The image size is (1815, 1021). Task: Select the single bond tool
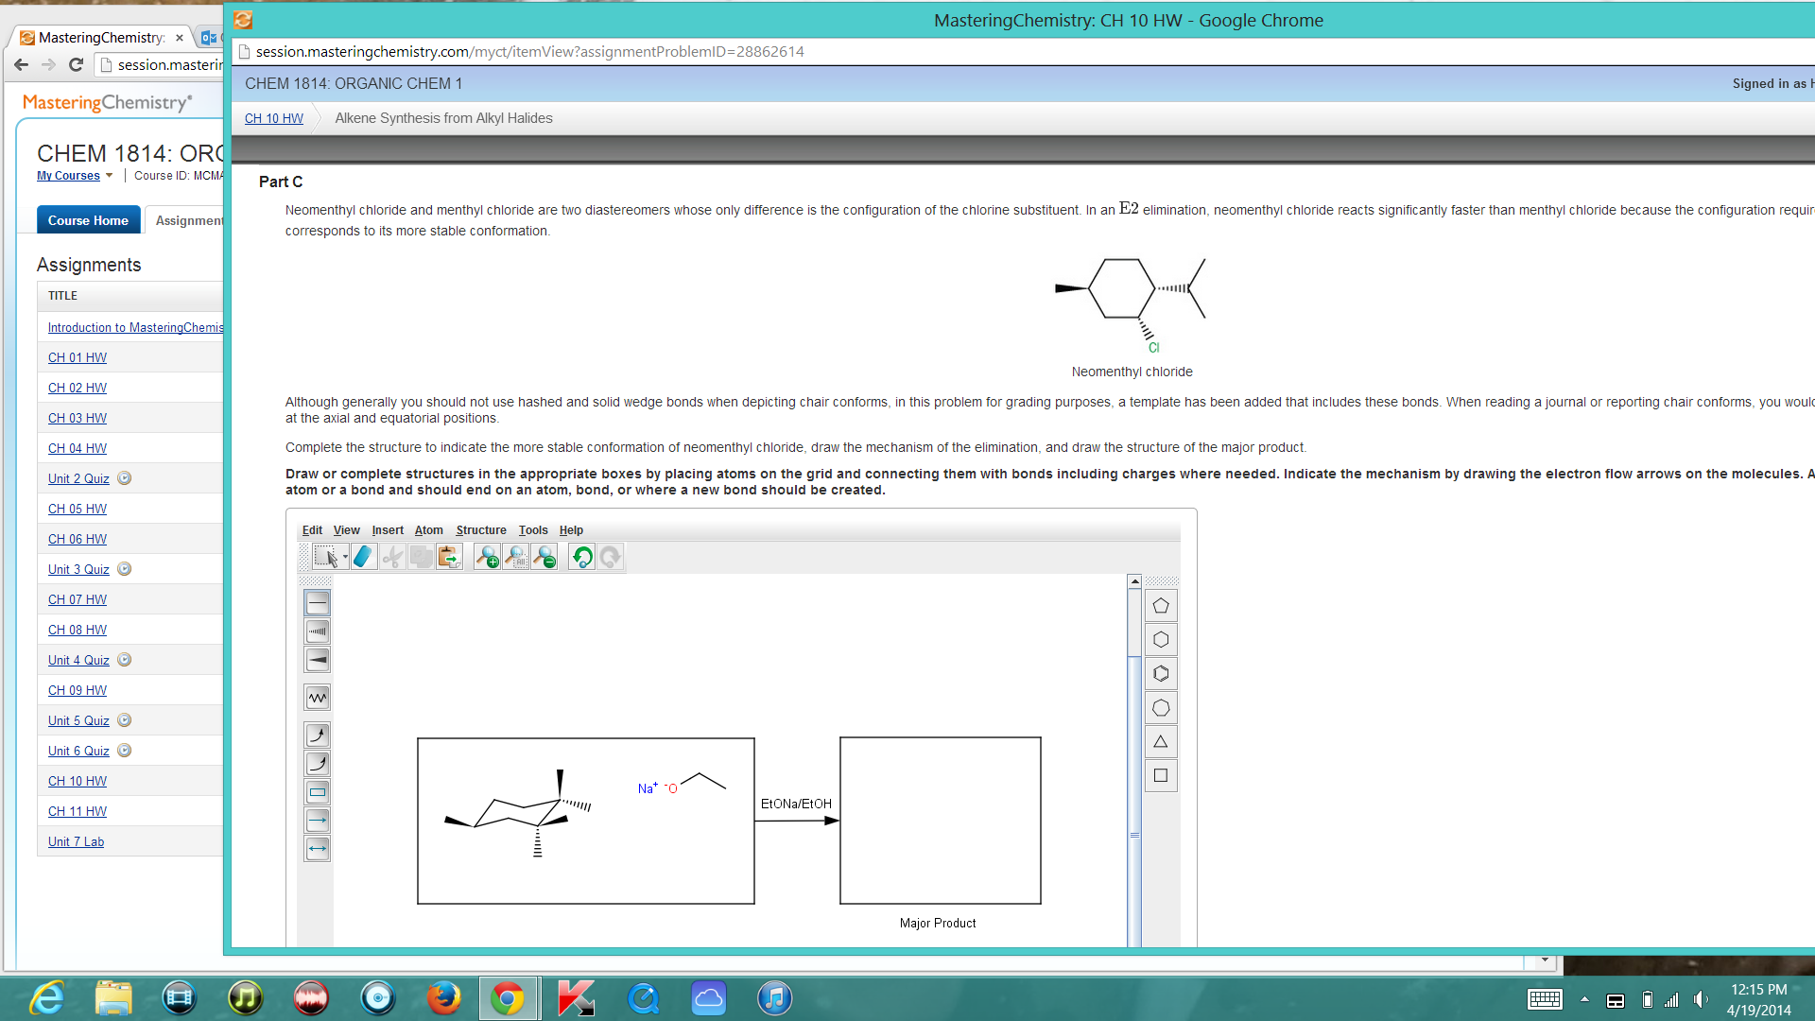point(317,602)
